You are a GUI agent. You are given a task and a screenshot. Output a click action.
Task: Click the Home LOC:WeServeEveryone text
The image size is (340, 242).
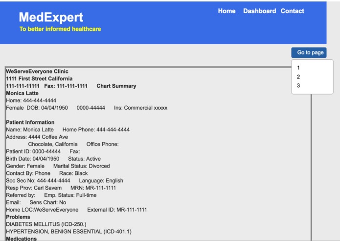click(x=42, y=210)
